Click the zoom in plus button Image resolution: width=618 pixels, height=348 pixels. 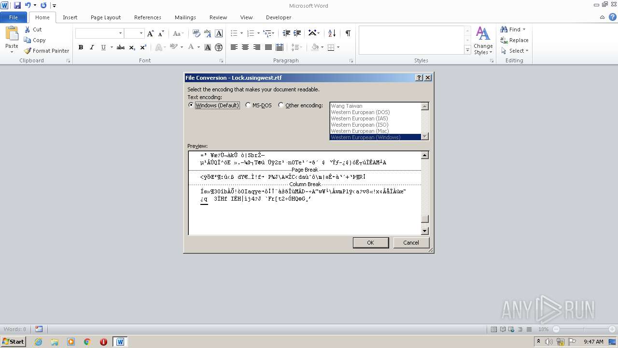[612, 329]
